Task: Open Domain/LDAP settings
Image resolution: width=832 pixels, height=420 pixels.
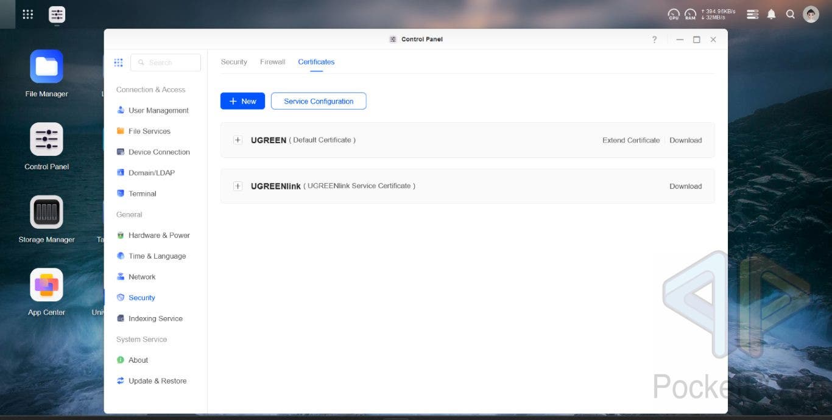Action: click(x=146, y=173)
